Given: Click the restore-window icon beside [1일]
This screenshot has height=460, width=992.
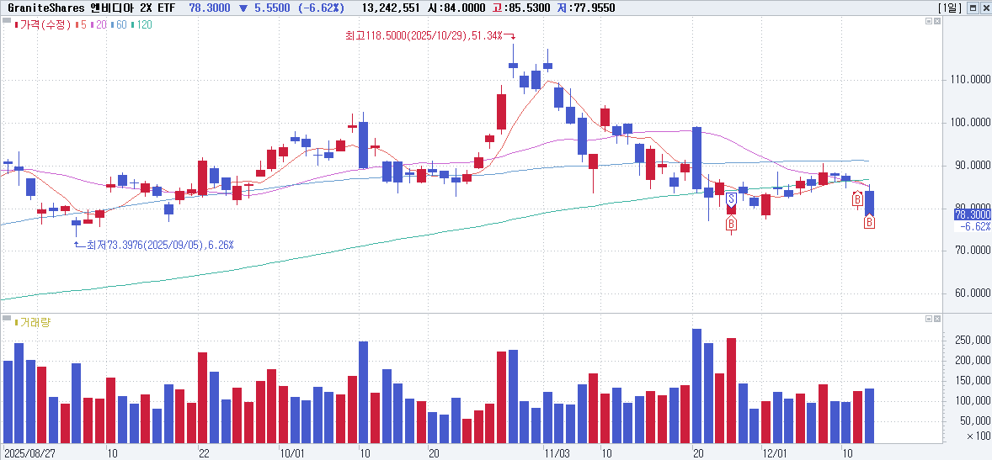Looking at the screenshot, I should pos(972,8).
